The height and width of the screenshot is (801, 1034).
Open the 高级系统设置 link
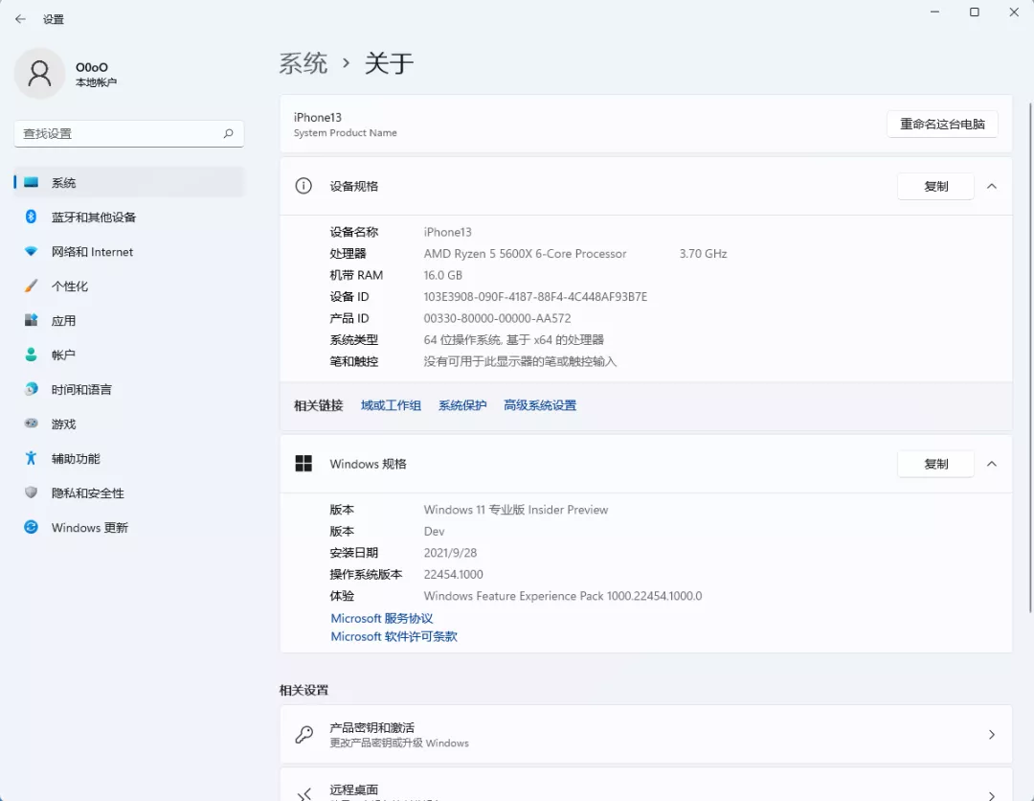point(540,404)
